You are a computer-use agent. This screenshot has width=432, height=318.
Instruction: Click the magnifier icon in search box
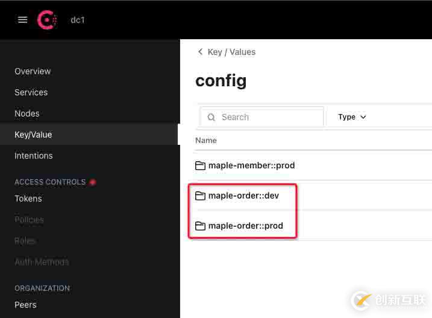[211, 117]
